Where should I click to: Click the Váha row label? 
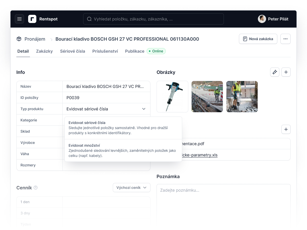tap(25, 154)
